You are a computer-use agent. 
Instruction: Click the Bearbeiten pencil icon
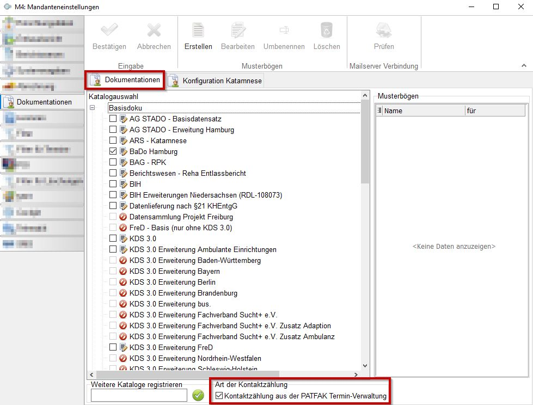pos(238,30)
